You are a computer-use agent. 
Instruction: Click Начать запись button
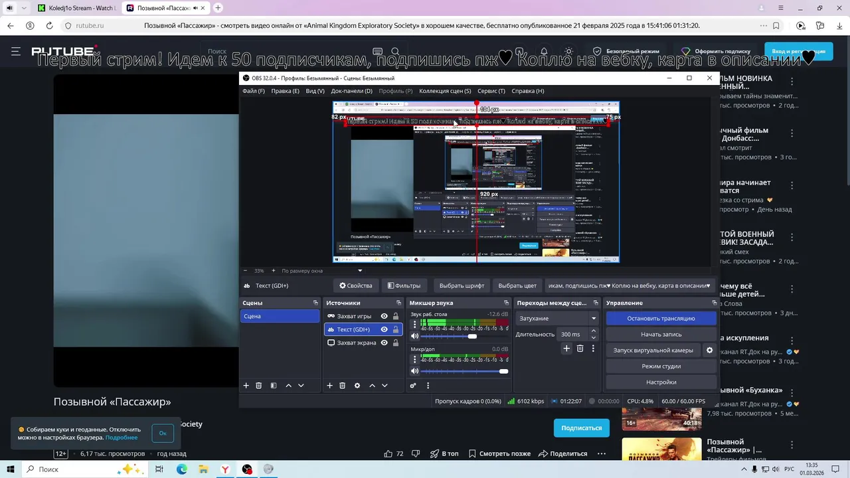[x=661, y=335]
